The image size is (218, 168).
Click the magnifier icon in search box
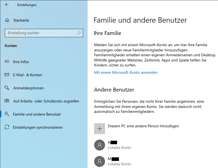click(79, 33)
